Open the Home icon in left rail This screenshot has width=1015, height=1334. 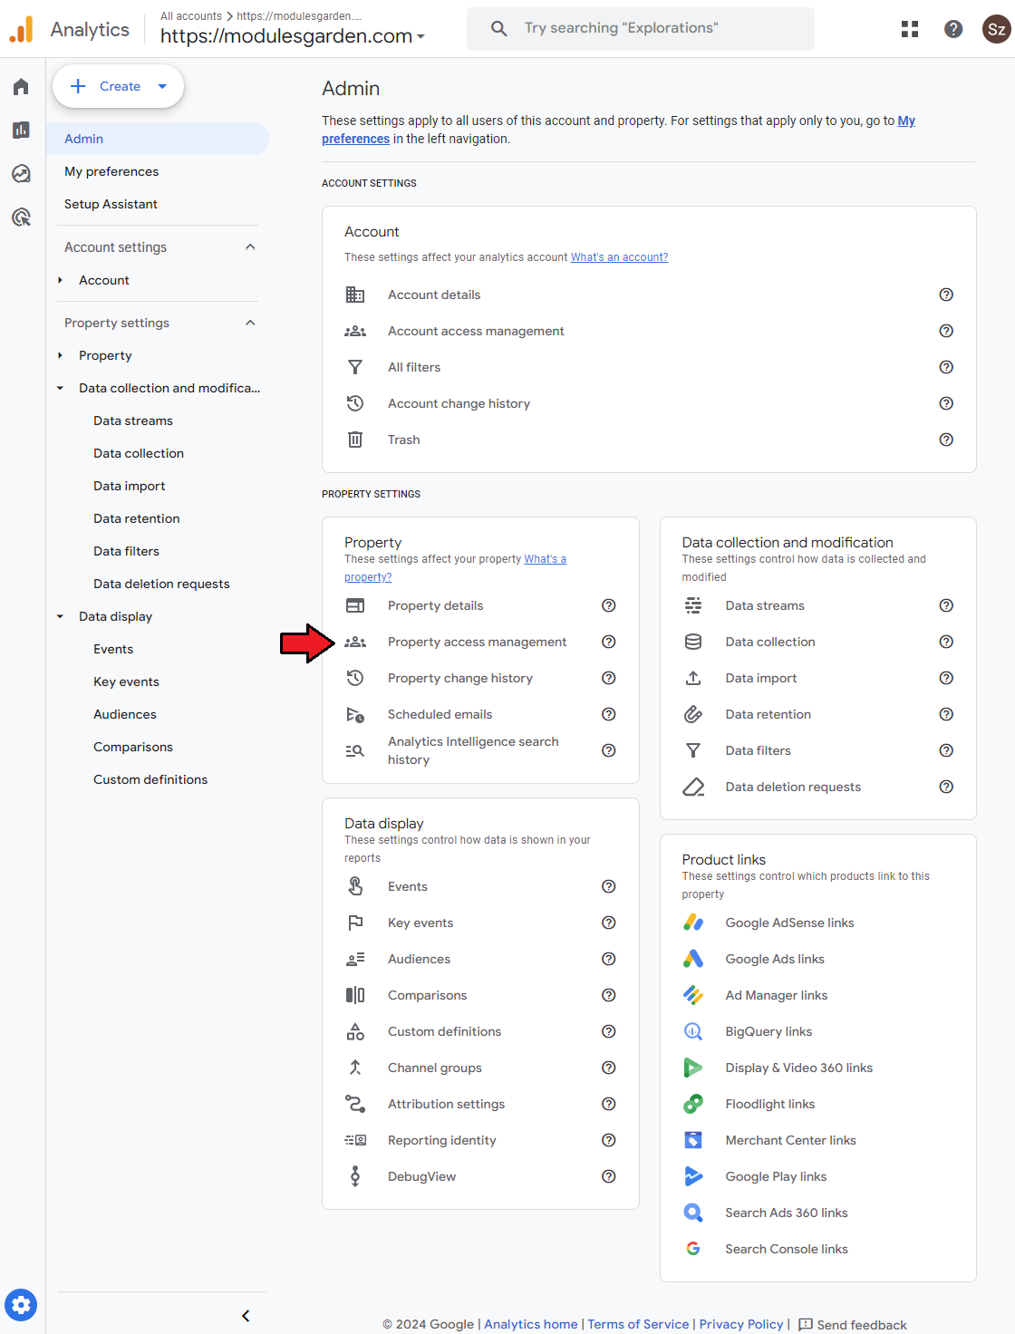[x=21, y=87]
